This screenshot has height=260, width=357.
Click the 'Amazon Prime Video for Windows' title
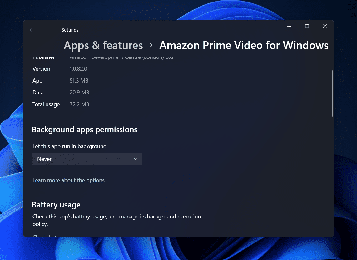point(244,45)
